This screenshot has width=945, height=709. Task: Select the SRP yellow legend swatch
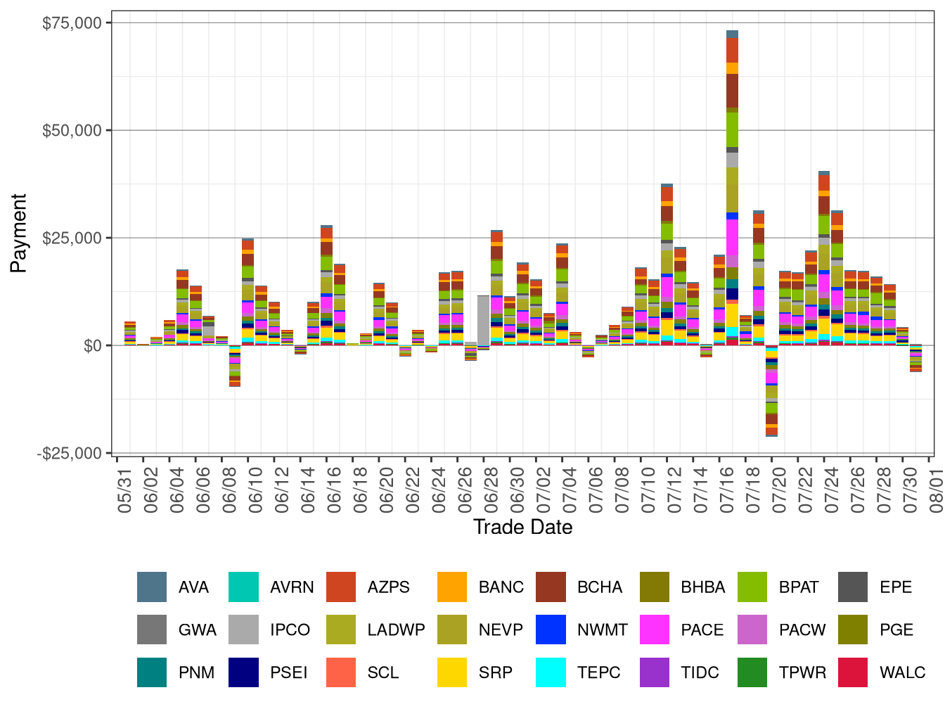pos(452,672)
